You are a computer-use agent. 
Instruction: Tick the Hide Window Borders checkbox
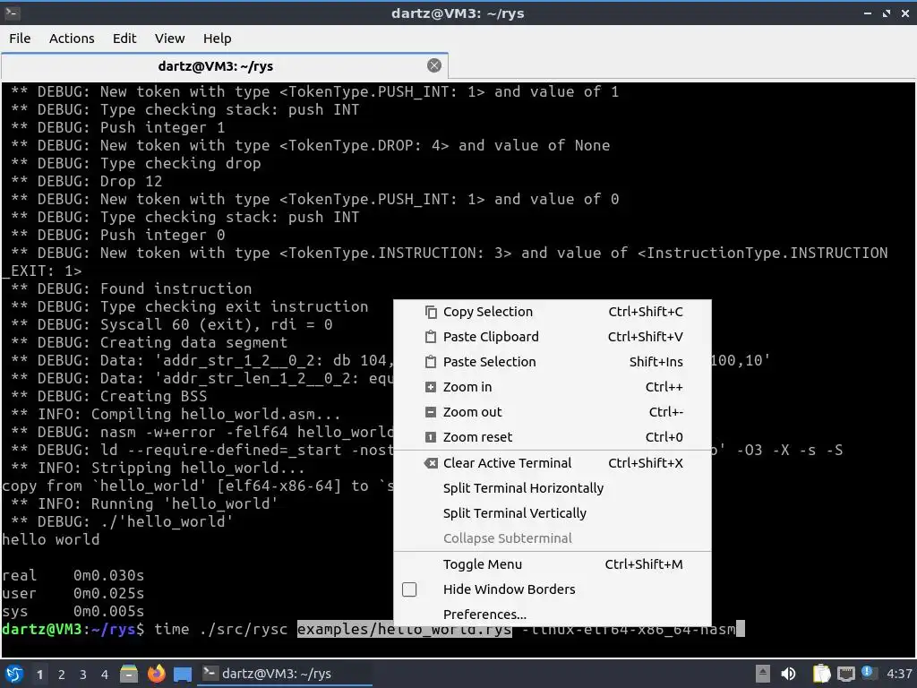pyautogui.click(x=409, y=589)
